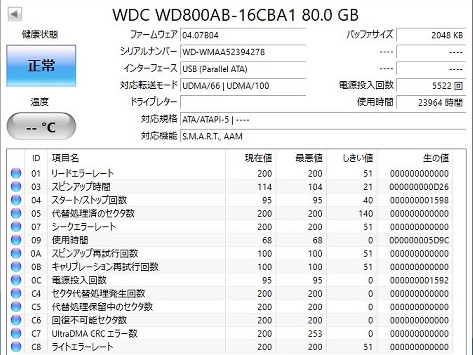The image size is (473, 355).
Task: Click worst value 253 in C7 row
Action: [x=315, y=334]
